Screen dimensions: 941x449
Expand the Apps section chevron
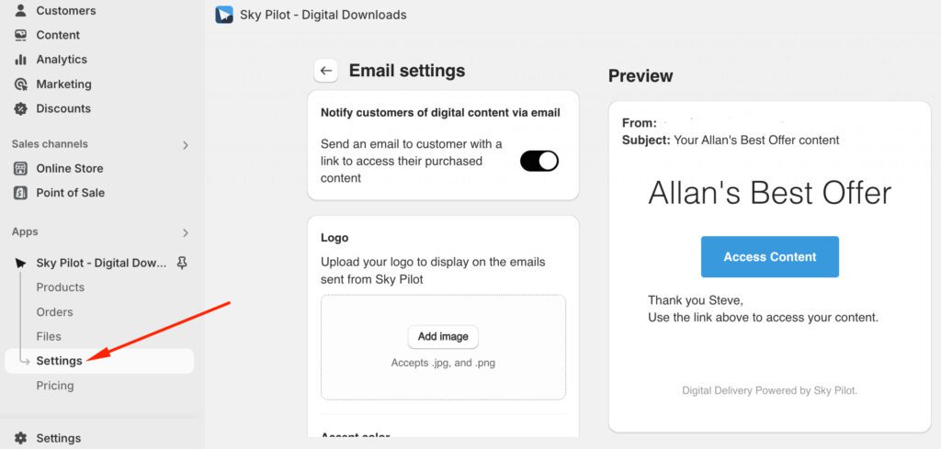coord(185,232)
